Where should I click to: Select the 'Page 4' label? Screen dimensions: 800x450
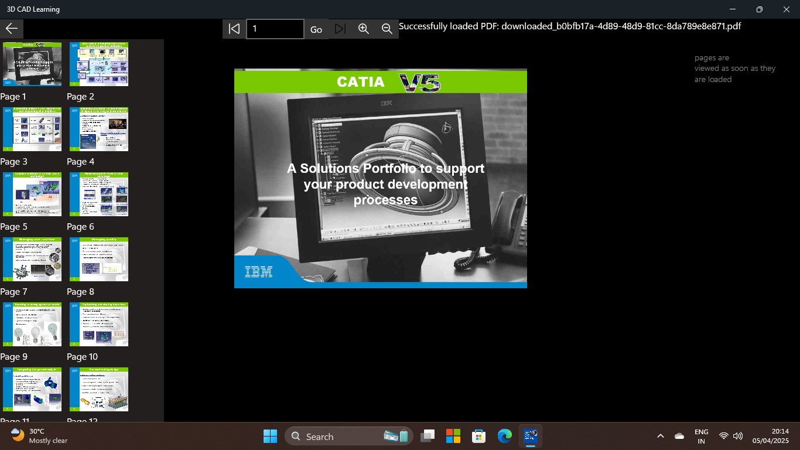pos(80,162)
